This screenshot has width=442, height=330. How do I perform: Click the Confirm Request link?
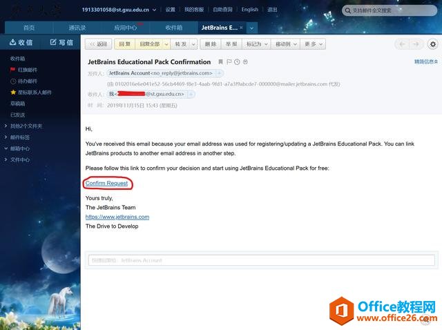coord(106,183)
